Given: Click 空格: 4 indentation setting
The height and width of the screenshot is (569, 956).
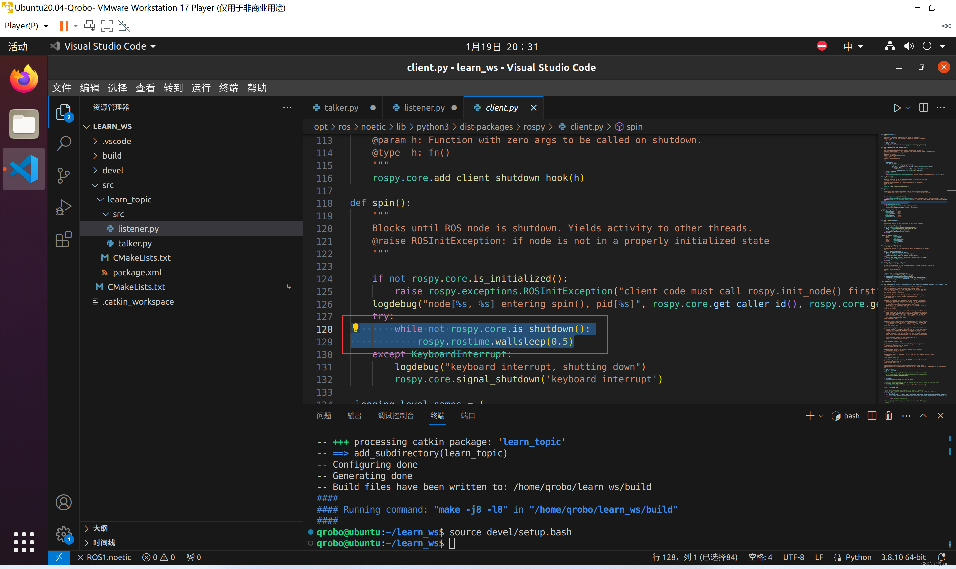Looking at the screenshot, I should 760,557.
